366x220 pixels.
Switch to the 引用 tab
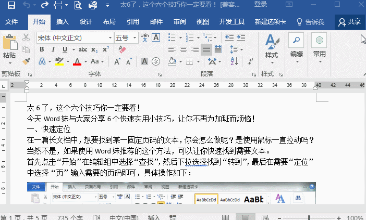[x=133, y=22]
